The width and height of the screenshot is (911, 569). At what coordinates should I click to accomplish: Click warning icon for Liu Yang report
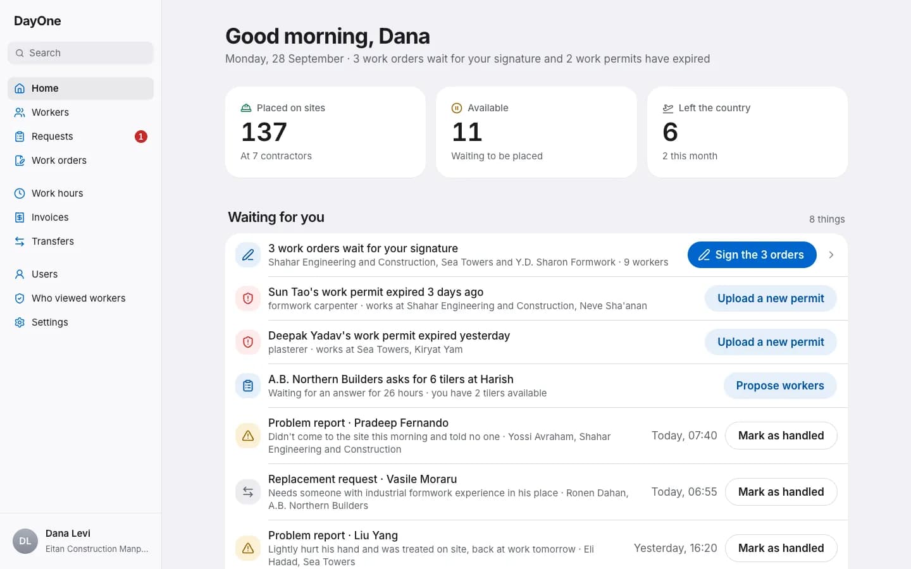pyautogui.click(x=248, y=548)
